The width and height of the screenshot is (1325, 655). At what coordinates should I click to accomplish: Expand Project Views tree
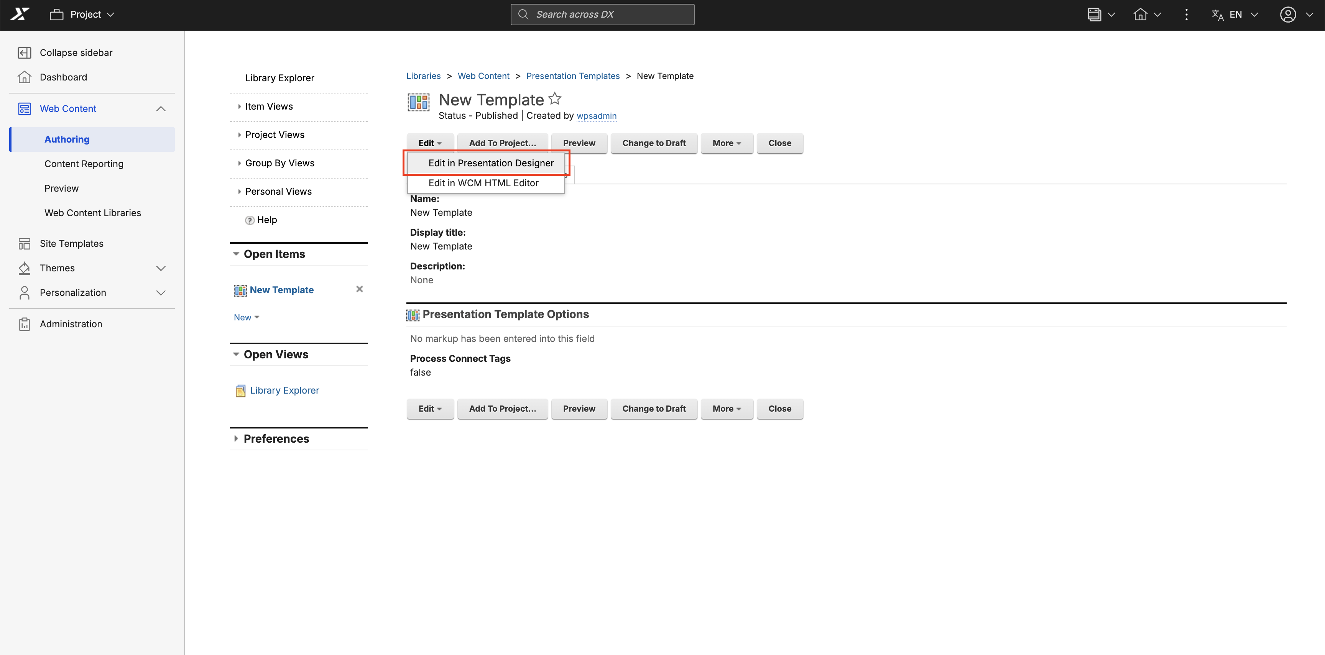pyautogui.click(x=239, y=135)
